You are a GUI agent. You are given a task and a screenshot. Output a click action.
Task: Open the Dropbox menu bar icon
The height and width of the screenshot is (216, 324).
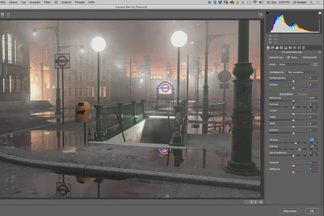(220, 2)
